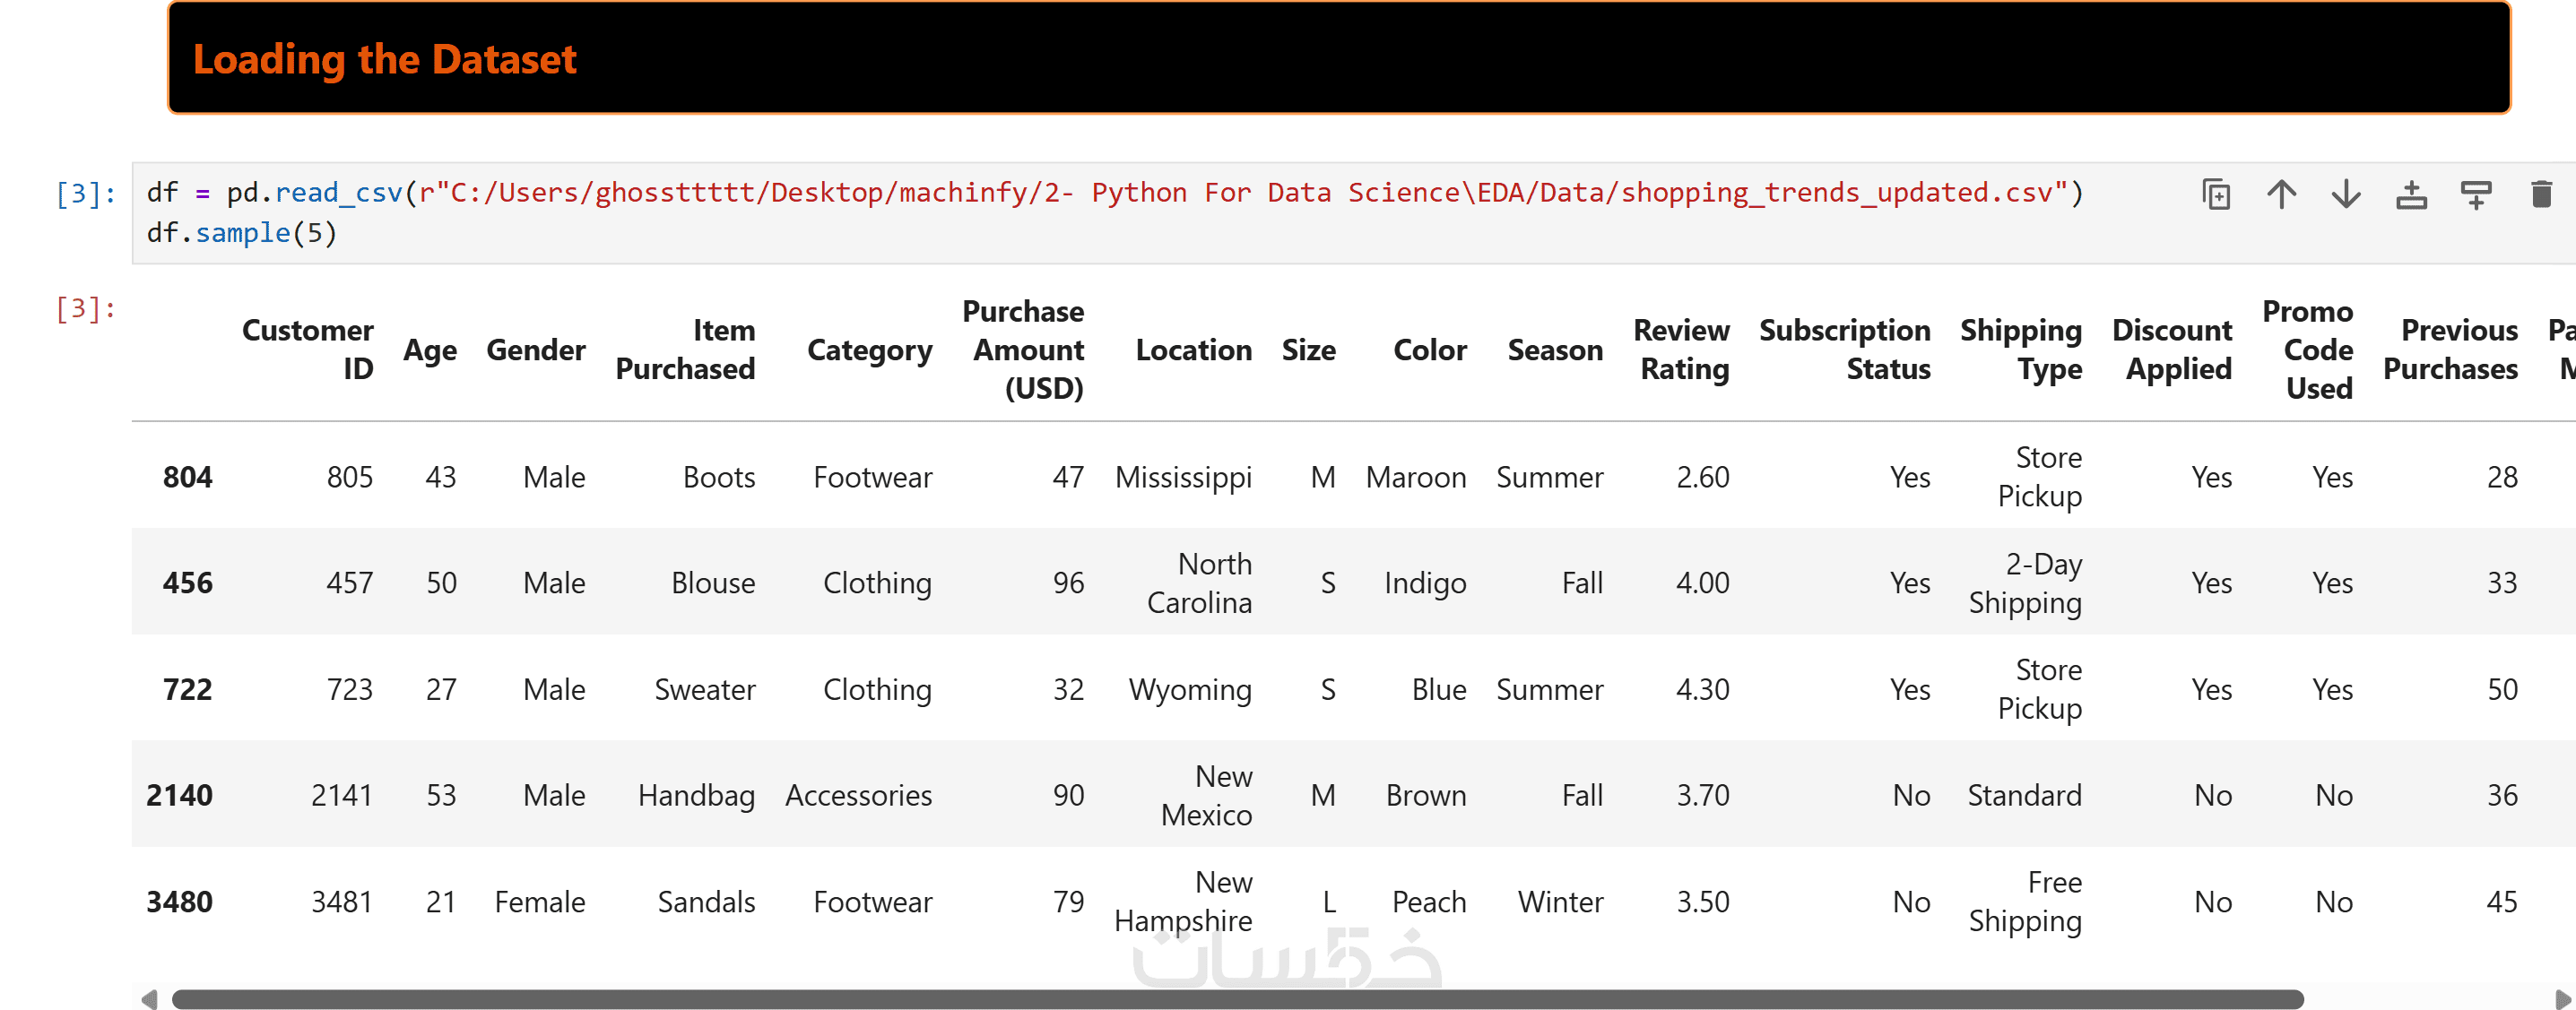This screenshot has height=1010, width=2576.
Task: Click the Review Rating column header
Action: point(1682,349)
